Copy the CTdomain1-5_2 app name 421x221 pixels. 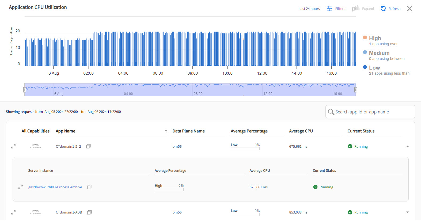point(88,146)
